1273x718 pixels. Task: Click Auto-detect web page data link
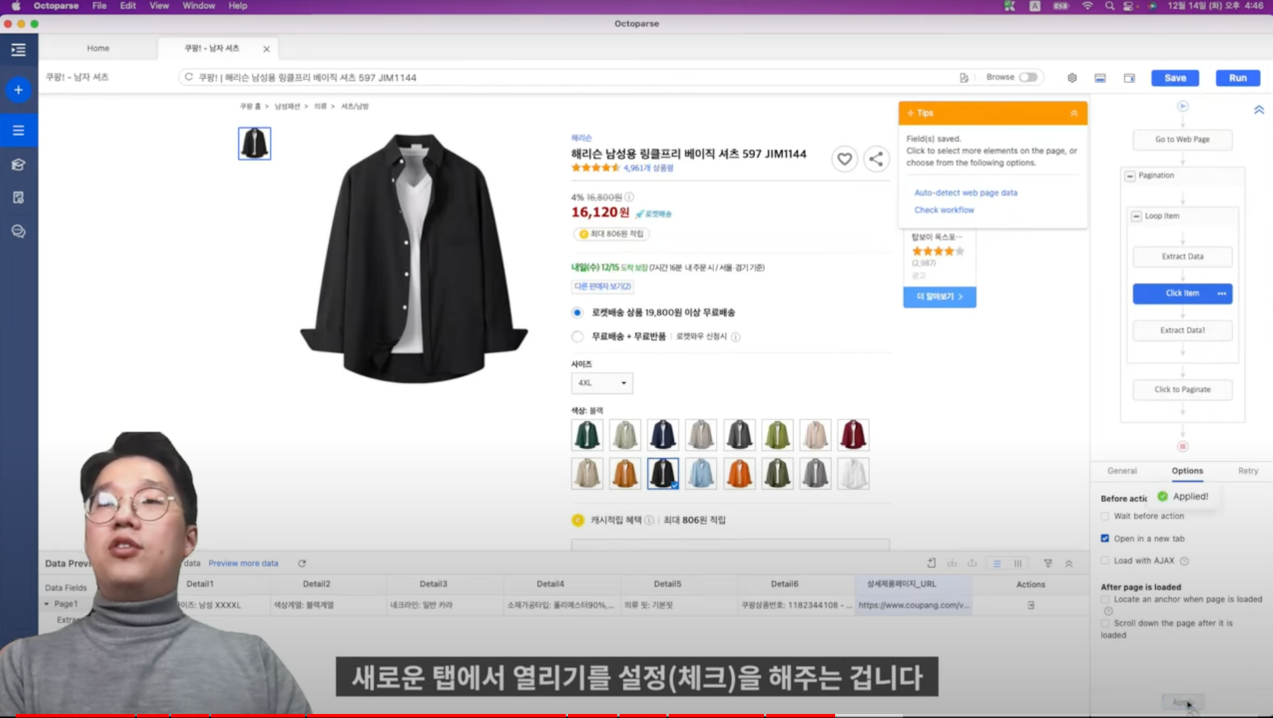coord(965,193)
